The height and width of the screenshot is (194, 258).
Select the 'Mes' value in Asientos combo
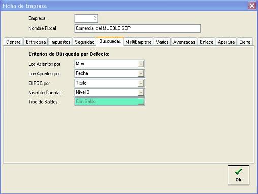(x=80, y=64)
